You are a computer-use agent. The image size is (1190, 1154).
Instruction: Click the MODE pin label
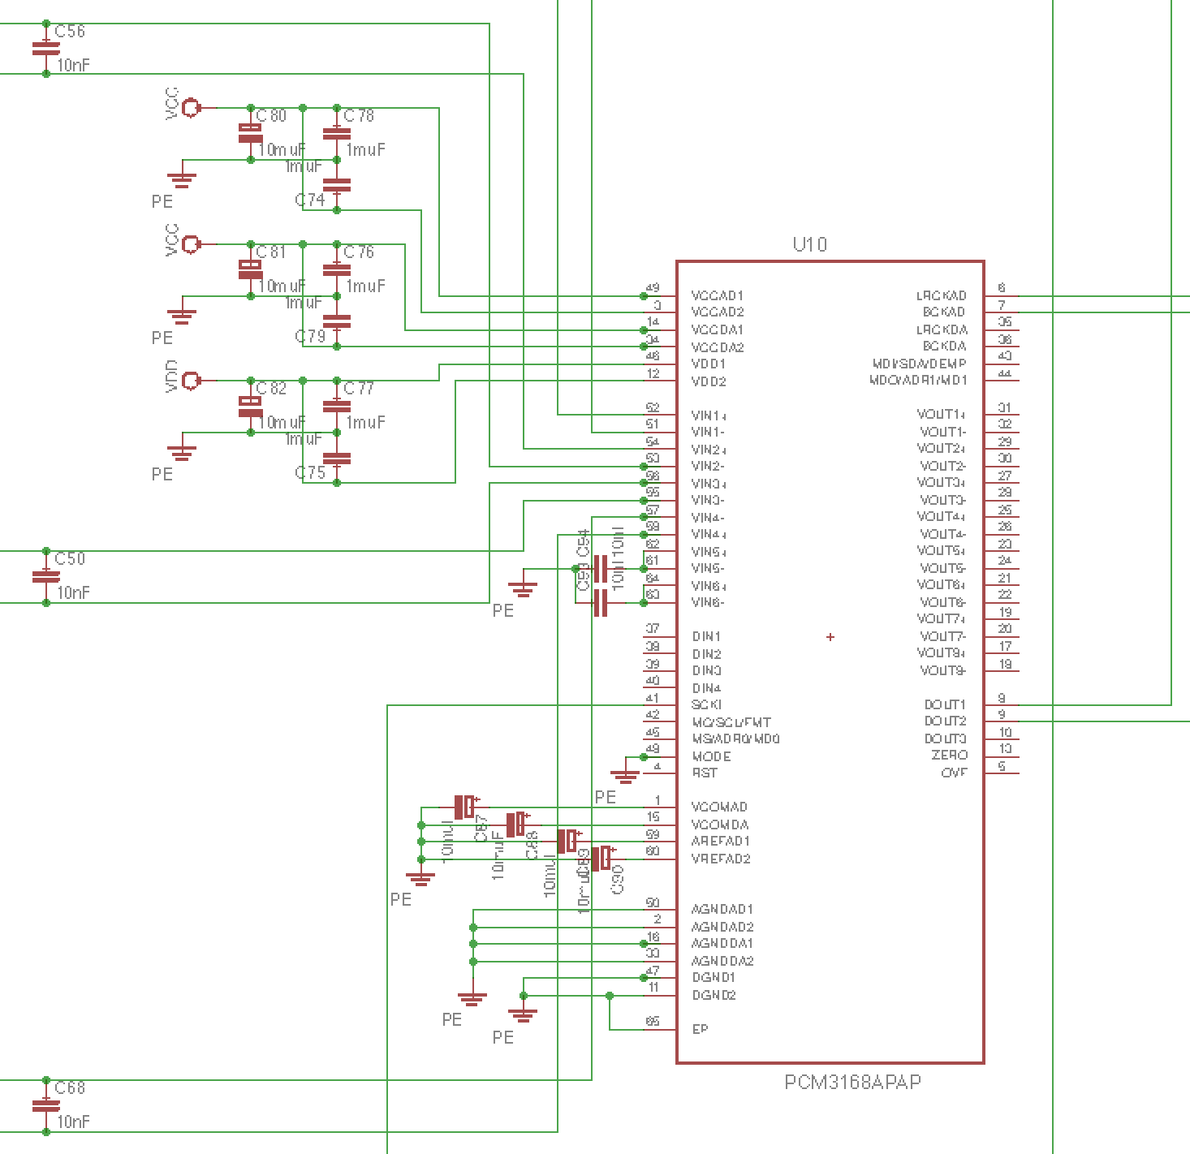click(x=711, y=756)
